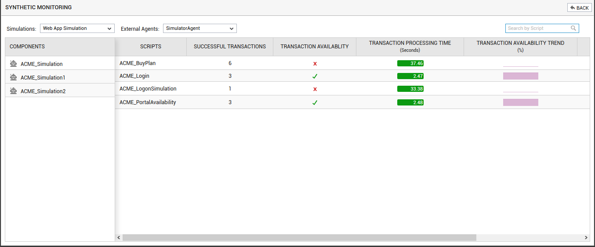Click the green checkmark for ACME_Login
Viewport: 595px width, 247px height.
pos(315,76)
